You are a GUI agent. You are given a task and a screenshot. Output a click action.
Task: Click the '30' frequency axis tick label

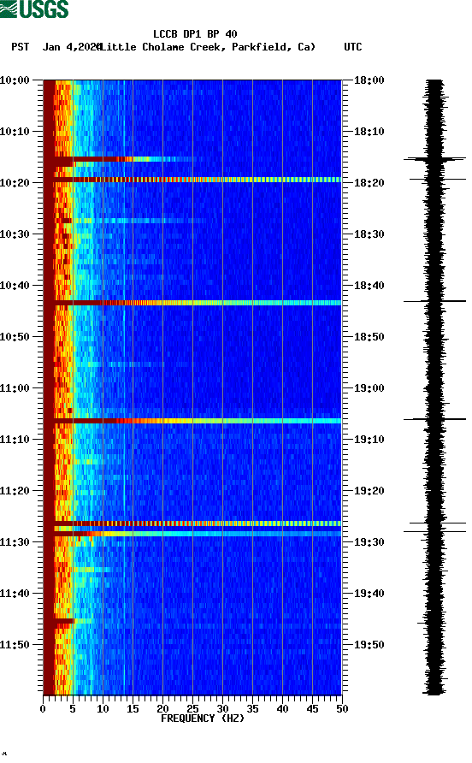click(x=222, y=709)
